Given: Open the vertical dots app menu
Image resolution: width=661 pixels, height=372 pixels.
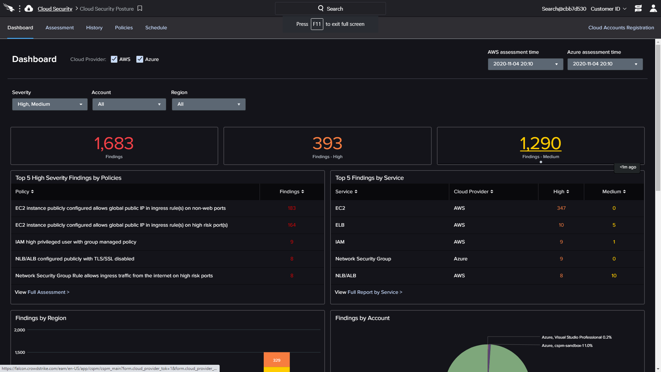Looking at the screenshot, I should (x=20, y=9).
